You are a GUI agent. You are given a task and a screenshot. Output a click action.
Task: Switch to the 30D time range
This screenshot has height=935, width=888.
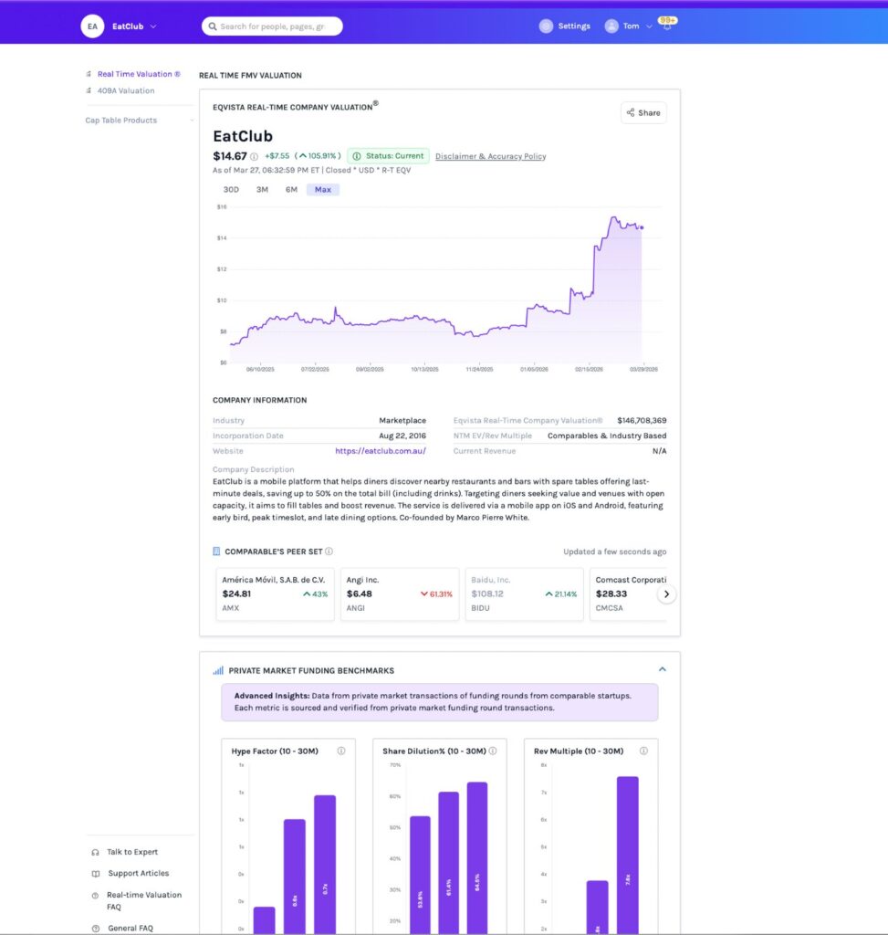231,189
